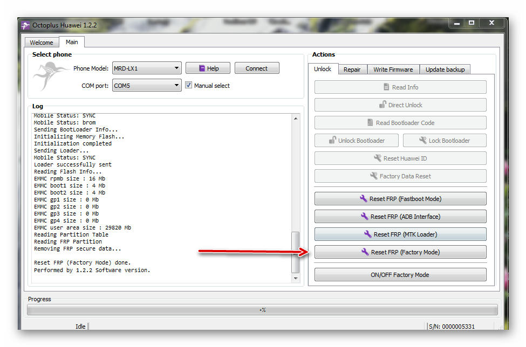Click the Lock Bootloader button
This screenshot has height=347, width=526.
[445, 140]
